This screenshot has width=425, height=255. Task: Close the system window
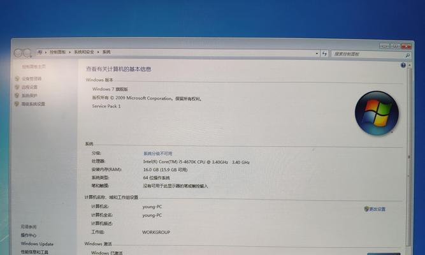[x=407, y=47]
